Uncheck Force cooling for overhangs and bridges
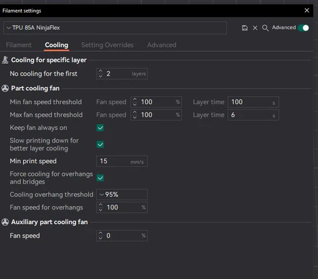 pos(100,178)
